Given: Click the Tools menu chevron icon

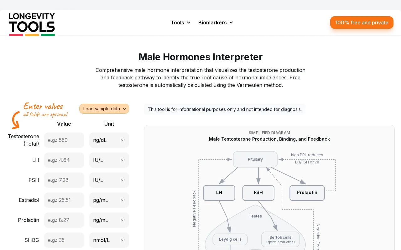Looking at the screenshot, I should [x=189, y=22].
